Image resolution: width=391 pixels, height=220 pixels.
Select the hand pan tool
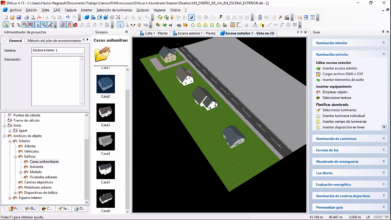pos(139,24)
